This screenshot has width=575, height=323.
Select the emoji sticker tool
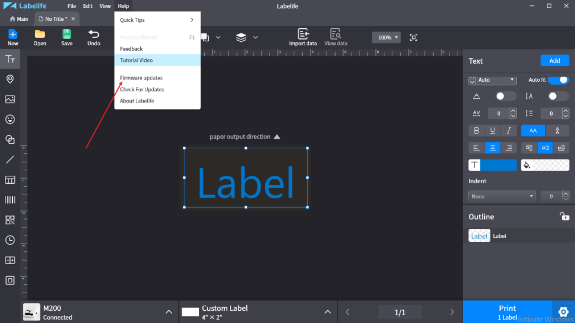(x=10, y=119)
